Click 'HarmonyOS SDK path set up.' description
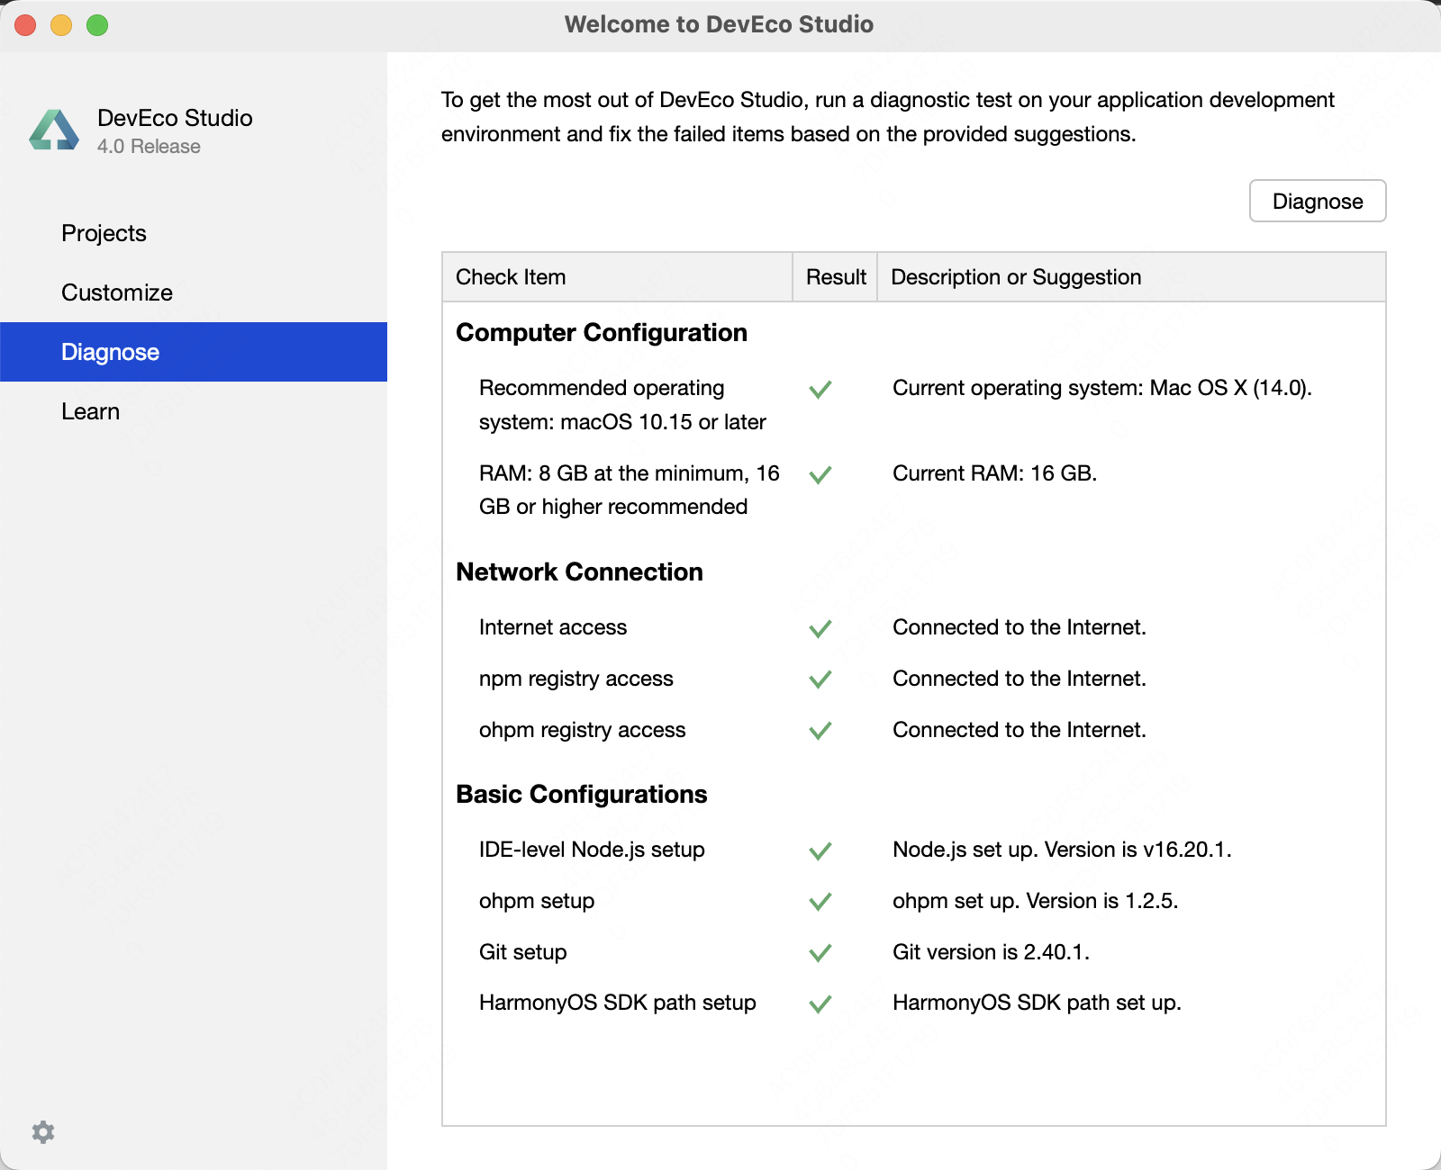This screenshot has width=1441, height=1170. click(x=1037, y=1003)
